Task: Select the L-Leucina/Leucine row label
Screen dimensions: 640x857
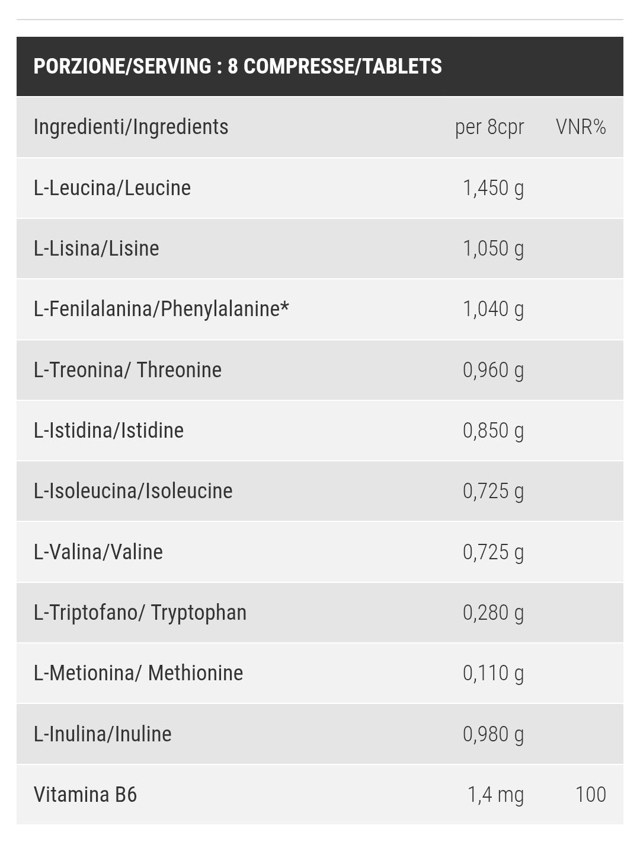Action: point(113,188)
